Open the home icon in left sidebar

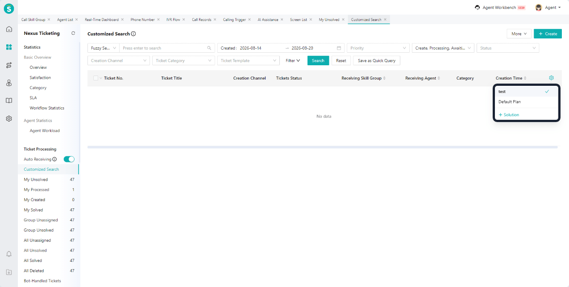pos(9,29)
